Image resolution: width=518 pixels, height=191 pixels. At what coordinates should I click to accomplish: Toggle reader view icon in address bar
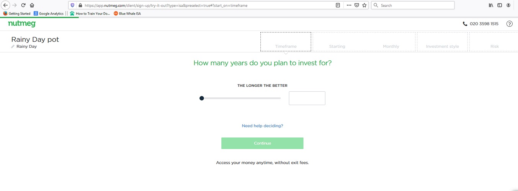click(x=338, y=5)
